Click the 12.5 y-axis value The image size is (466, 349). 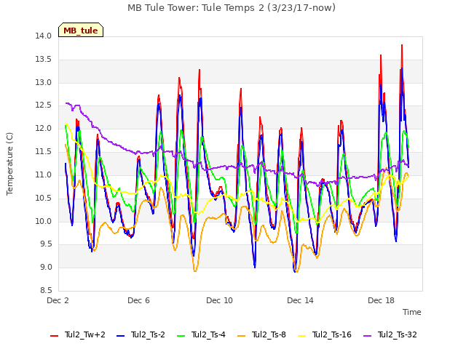pos(44,105)
